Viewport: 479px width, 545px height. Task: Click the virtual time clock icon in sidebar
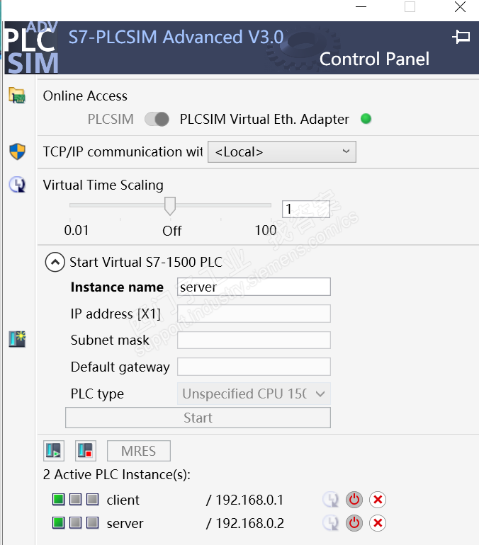pos(16,185)
